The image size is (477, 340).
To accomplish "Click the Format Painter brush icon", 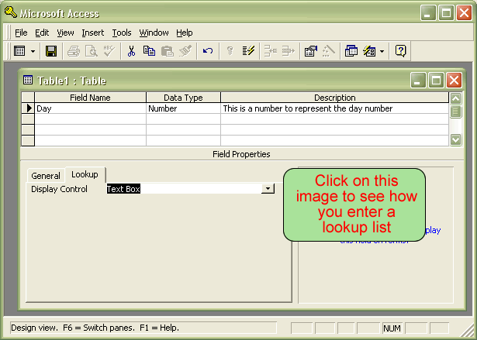I will (x=185, y=51).
